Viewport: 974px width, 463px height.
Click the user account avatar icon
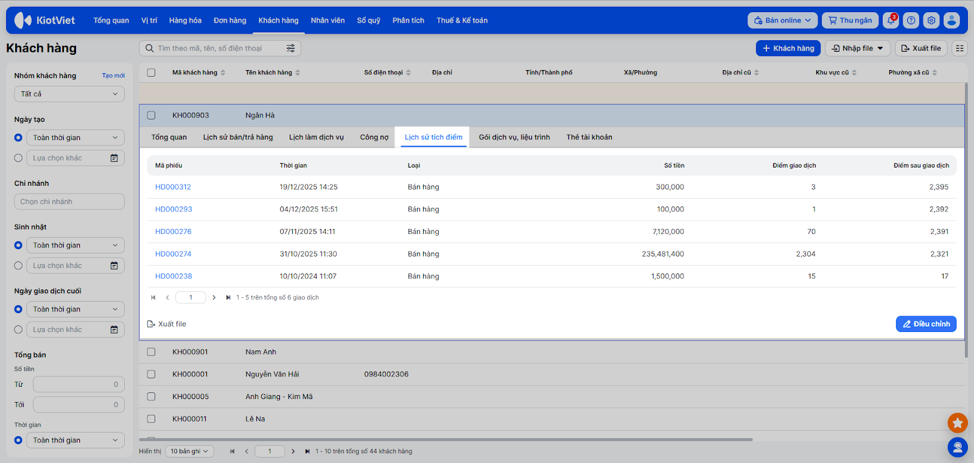point(951,21)
